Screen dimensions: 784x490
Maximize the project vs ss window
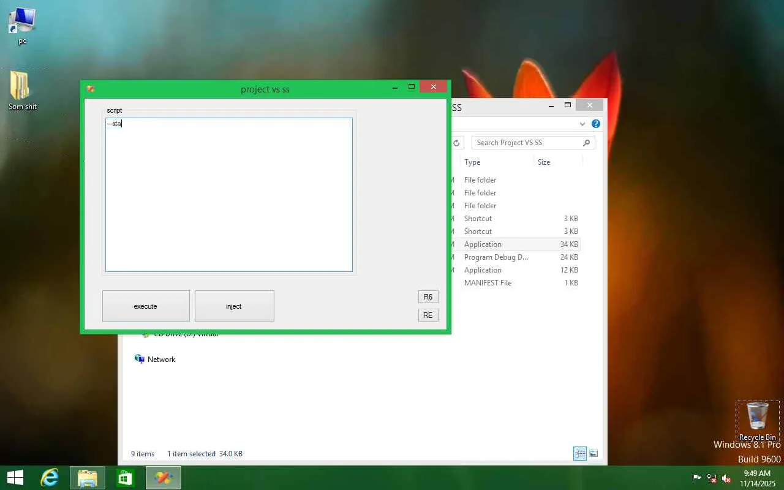(412, 88)
